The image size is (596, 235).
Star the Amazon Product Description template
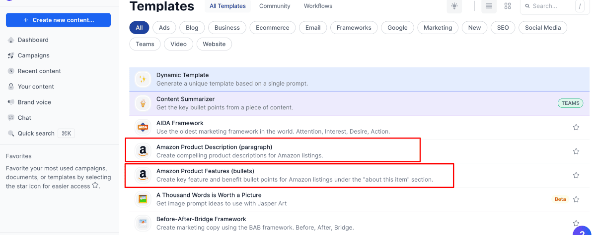click(x=576, y=151)
